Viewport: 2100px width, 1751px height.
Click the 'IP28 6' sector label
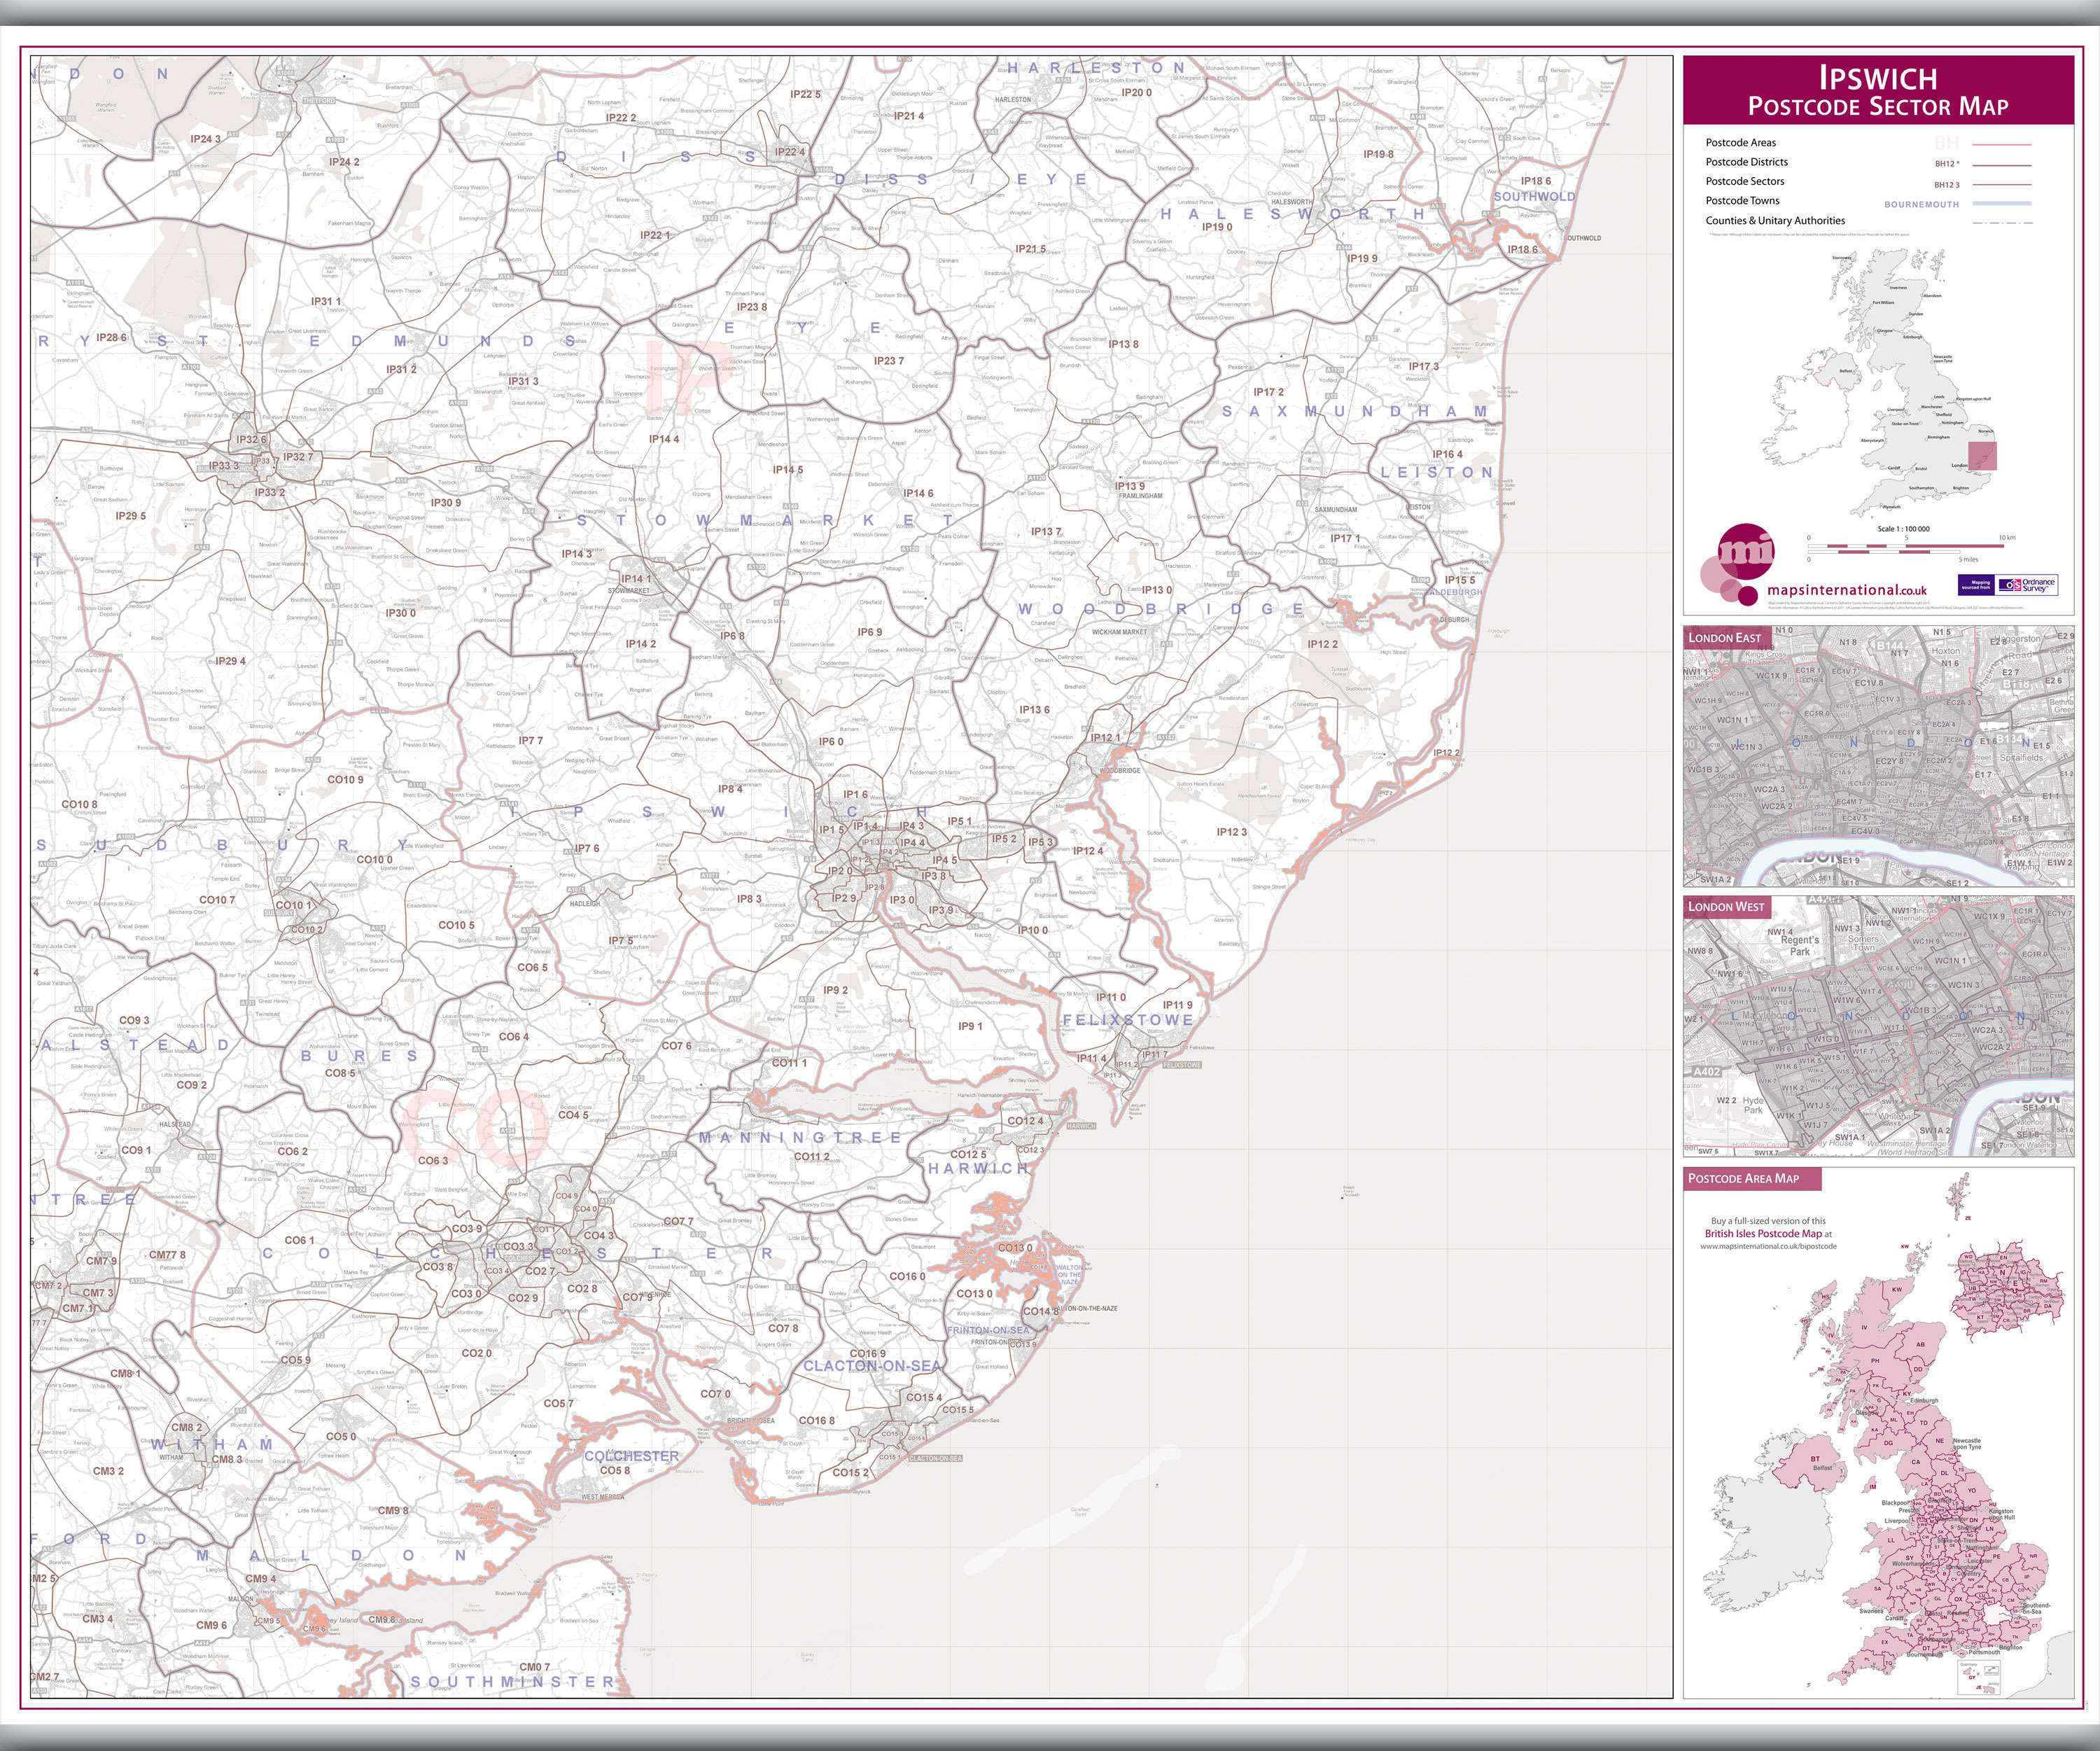(x=111, y=338)
